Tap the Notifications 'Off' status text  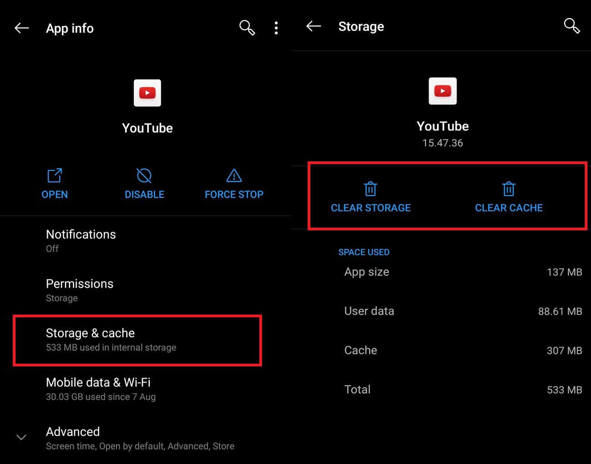coord(52,249)
